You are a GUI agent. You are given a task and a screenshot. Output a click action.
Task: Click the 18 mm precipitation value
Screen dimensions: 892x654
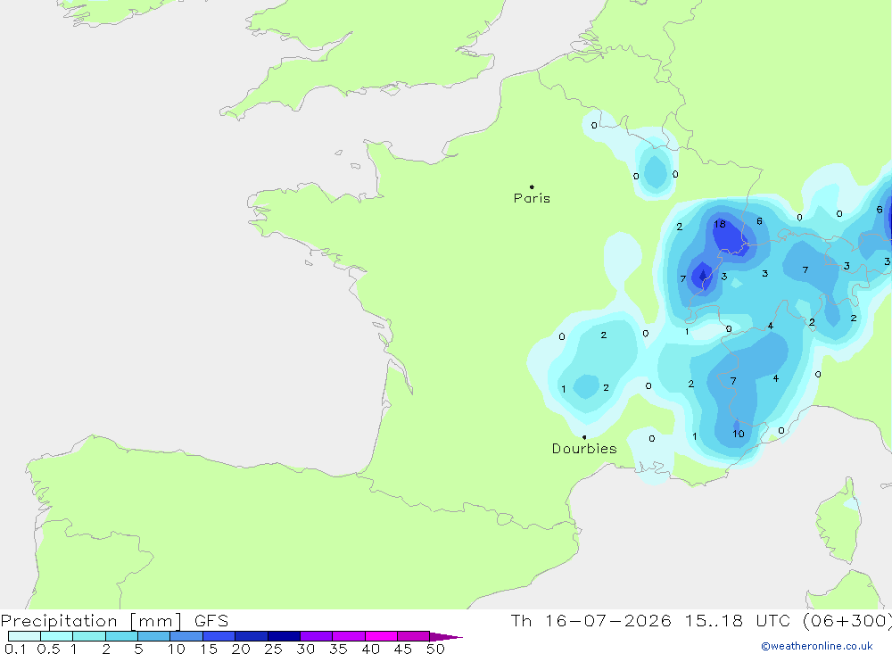tap(720, 224)
